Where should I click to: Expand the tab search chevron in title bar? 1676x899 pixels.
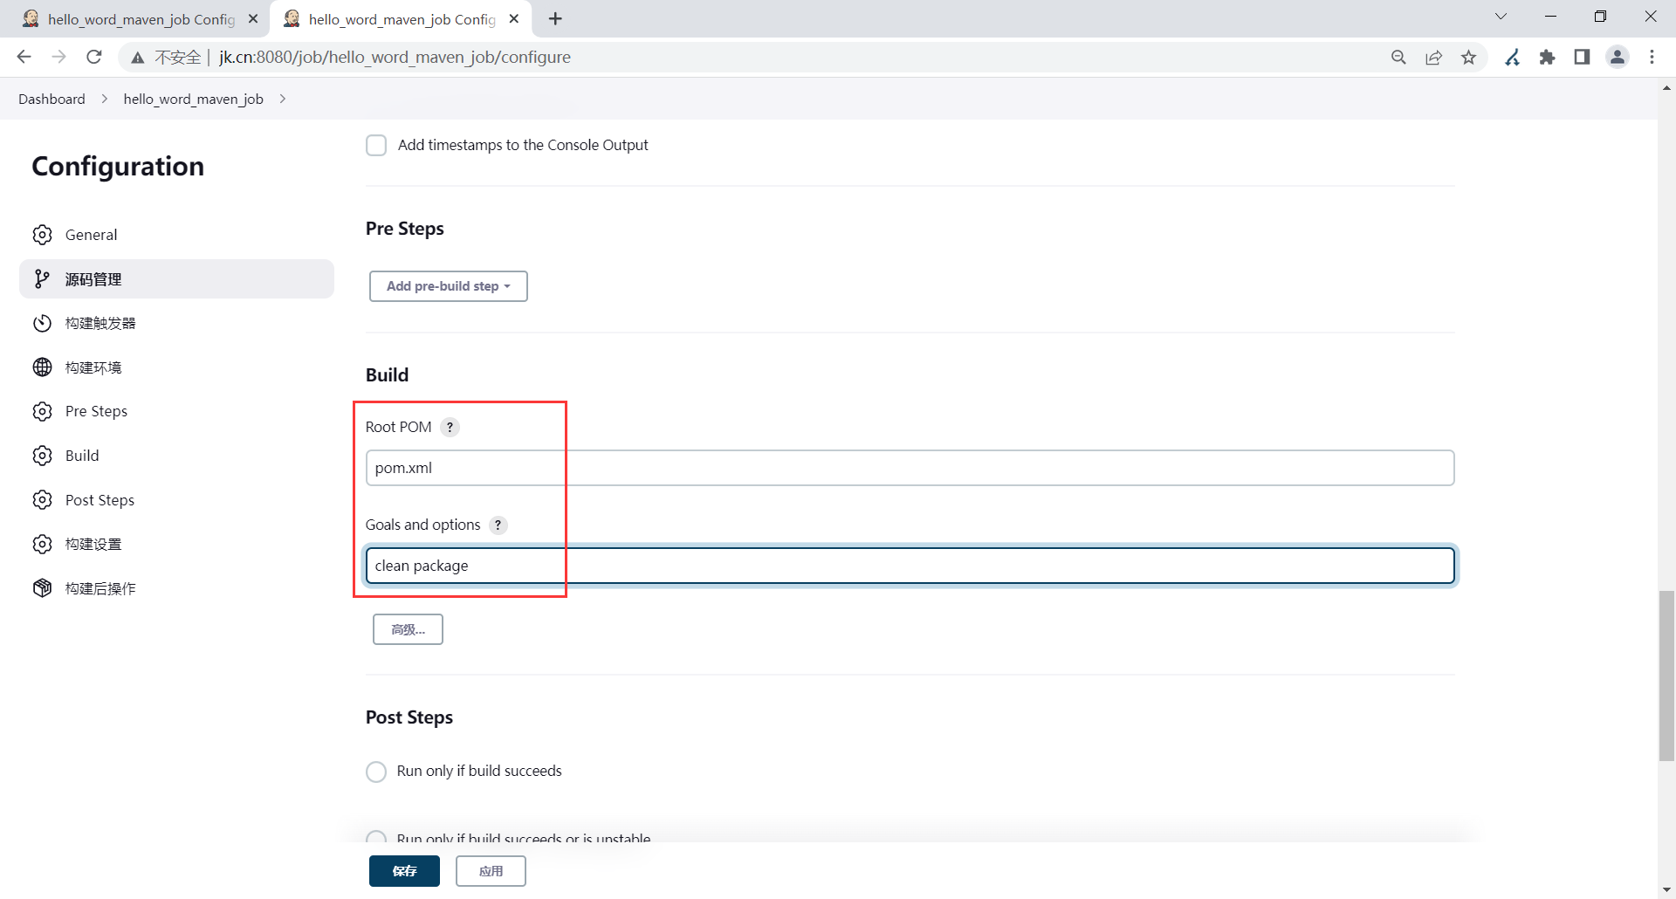pyautogui.click(x=1501, y=17)
